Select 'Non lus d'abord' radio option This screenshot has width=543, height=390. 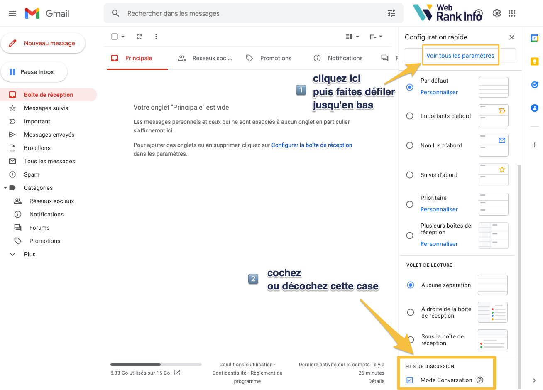tap(410, 145)
